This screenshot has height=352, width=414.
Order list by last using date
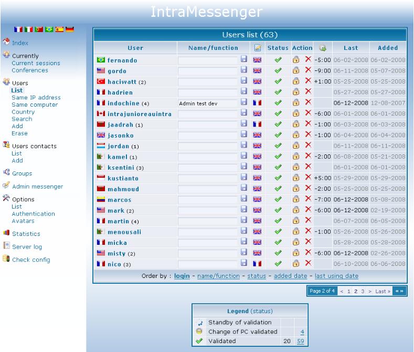[337, 276]
